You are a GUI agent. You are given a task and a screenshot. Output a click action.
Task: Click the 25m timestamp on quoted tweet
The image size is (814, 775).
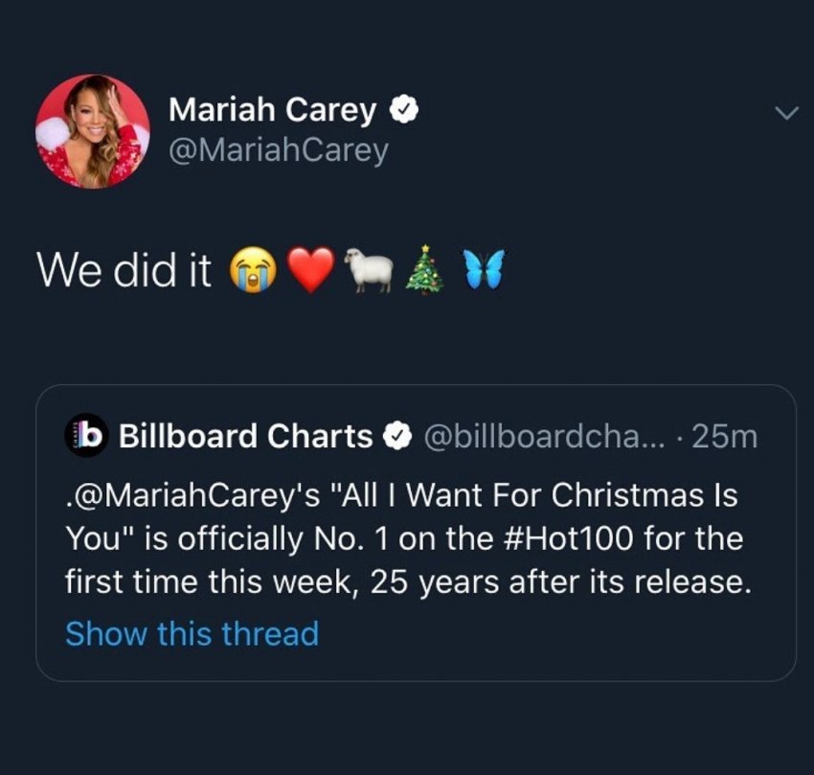tap(724, 437)
